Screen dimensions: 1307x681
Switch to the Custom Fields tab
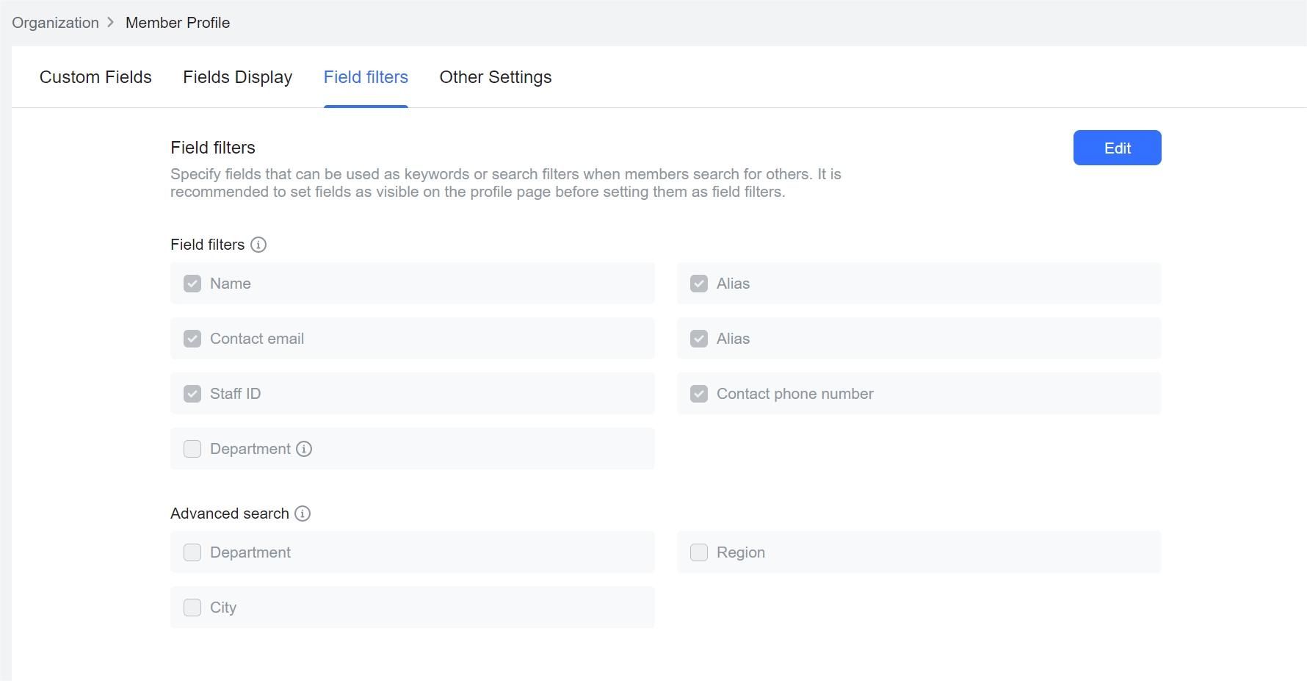(95, 77)
